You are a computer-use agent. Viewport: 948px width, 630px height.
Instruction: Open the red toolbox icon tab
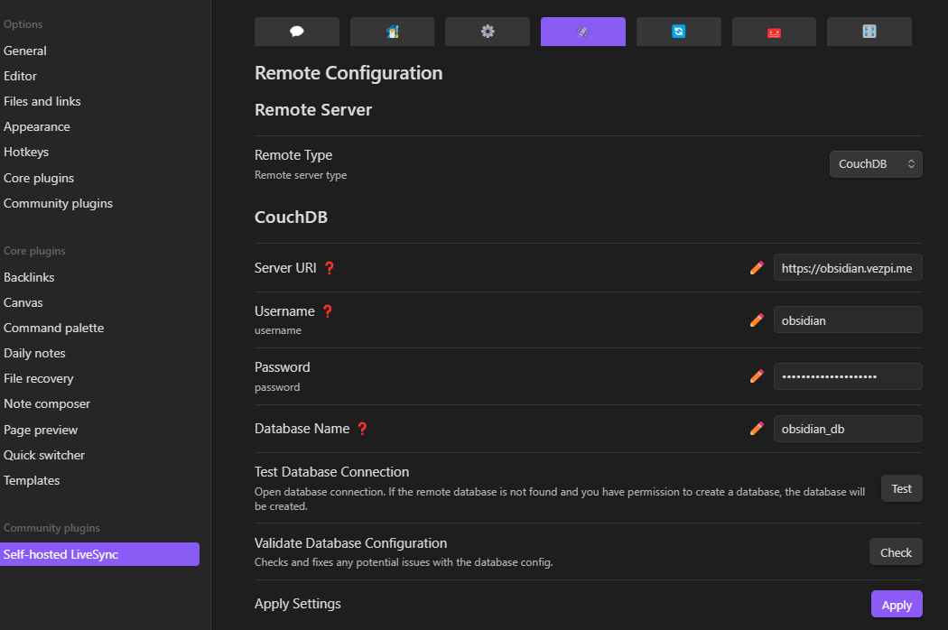pyautogui.click(x=774, y=32)
